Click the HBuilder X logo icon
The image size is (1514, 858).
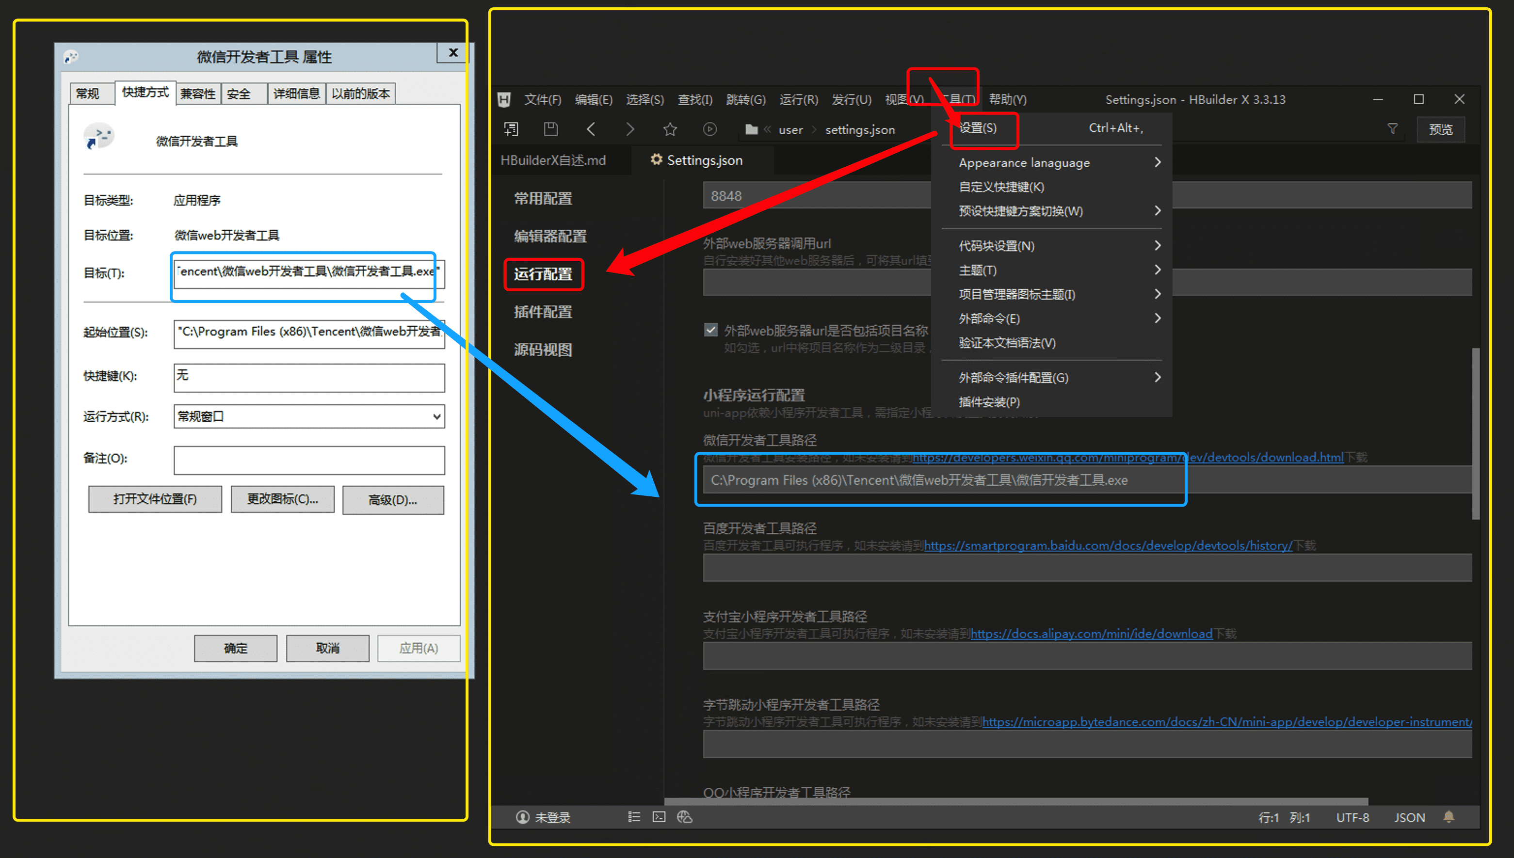504,99
